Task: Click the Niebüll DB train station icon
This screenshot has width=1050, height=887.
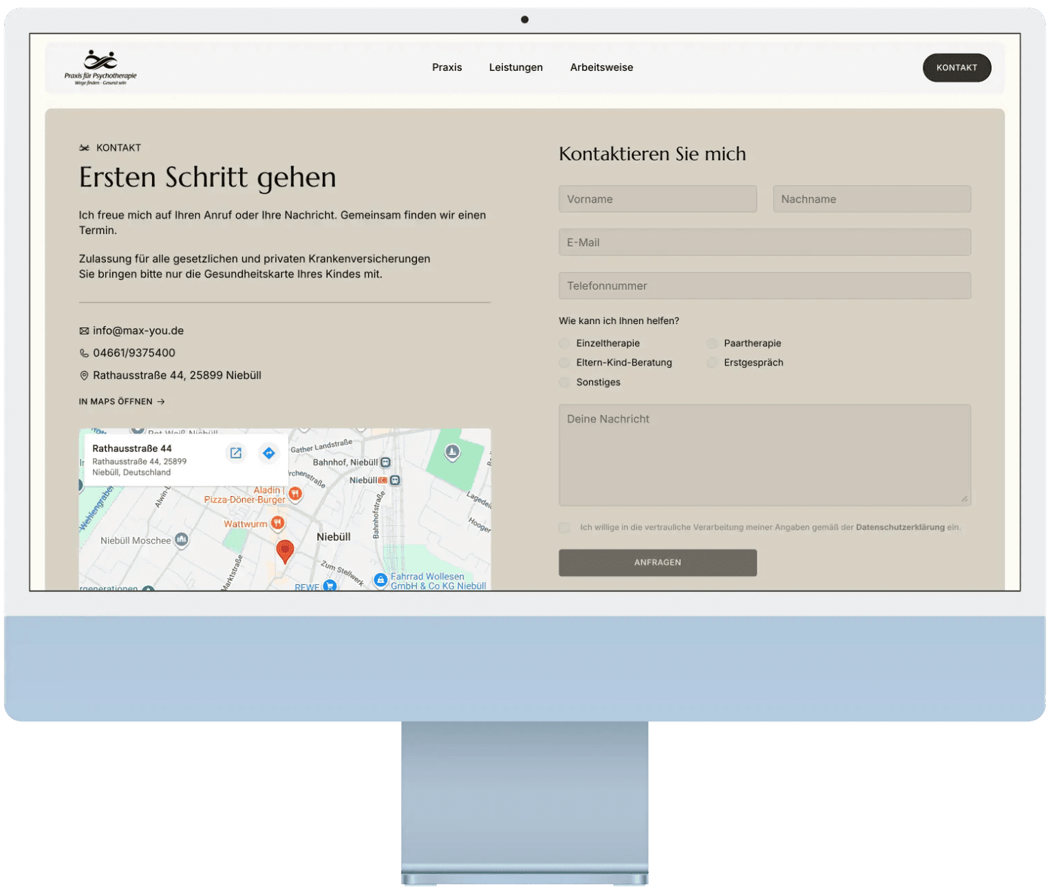Action: (x=395, y=480)
